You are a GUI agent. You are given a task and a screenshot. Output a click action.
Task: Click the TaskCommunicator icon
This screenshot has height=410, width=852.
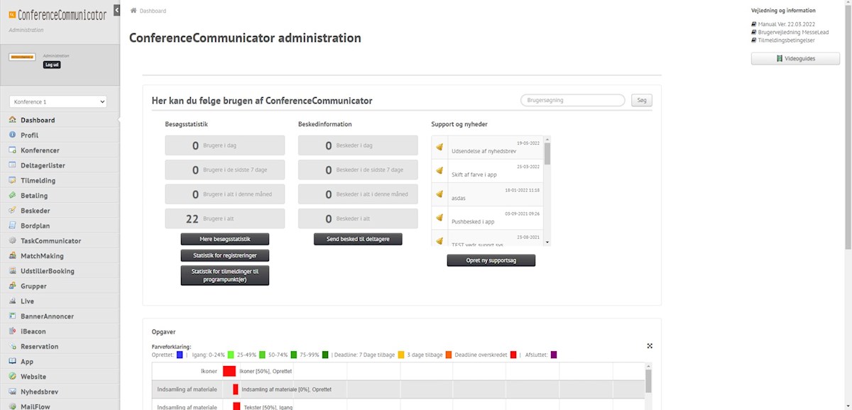pyautogui.click(x=13, y=240)
